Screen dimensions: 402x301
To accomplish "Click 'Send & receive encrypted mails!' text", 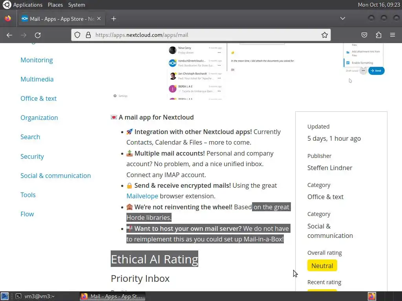I will (183, 185).
